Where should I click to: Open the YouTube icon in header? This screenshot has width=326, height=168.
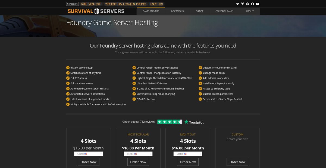coord(258,4)
